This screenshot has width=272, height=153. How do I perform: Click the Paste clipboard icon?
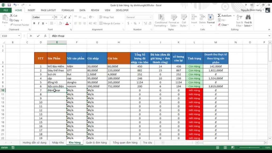(5, 18)
